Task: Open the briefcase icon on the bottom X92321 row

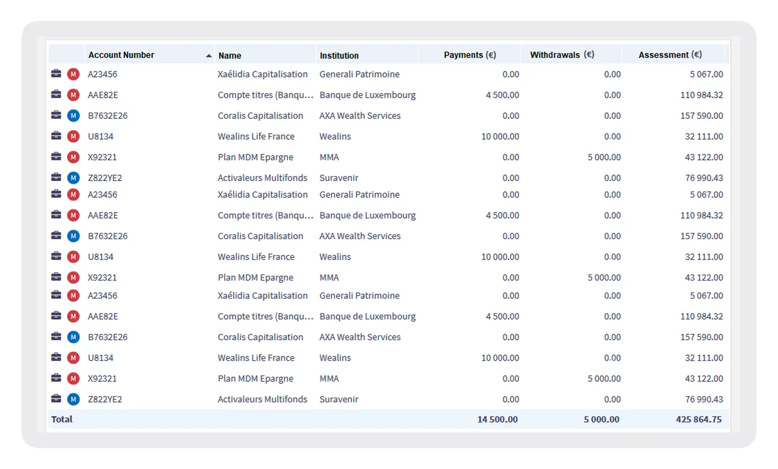Action: 56,377
